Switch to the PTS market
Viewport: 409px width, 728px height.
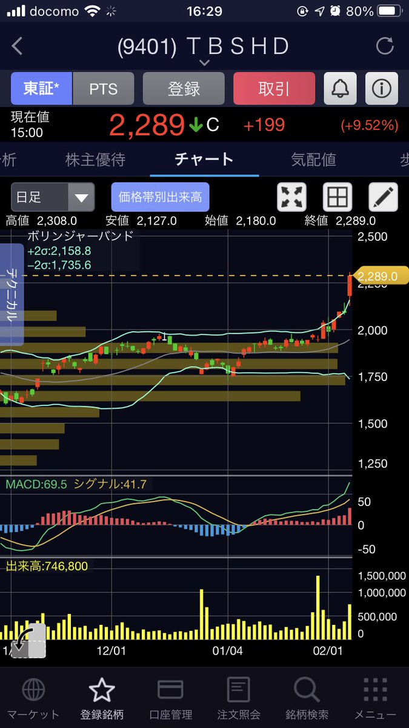104,89
